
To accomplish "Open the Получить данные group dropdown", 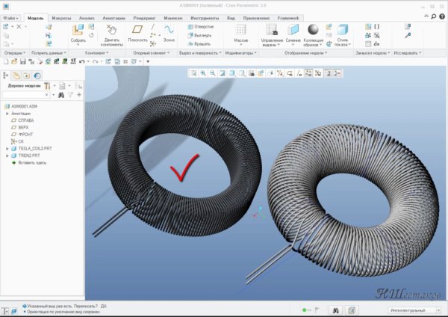I will click(x=49, y=53).
